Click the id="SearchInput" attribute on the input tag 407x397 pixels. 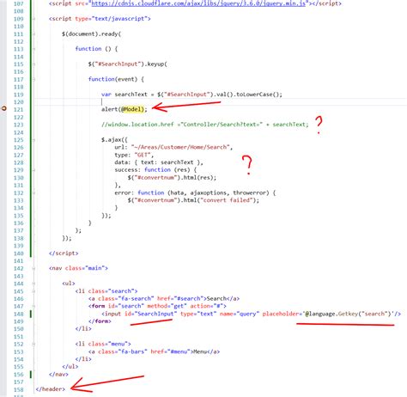(151, 314)
